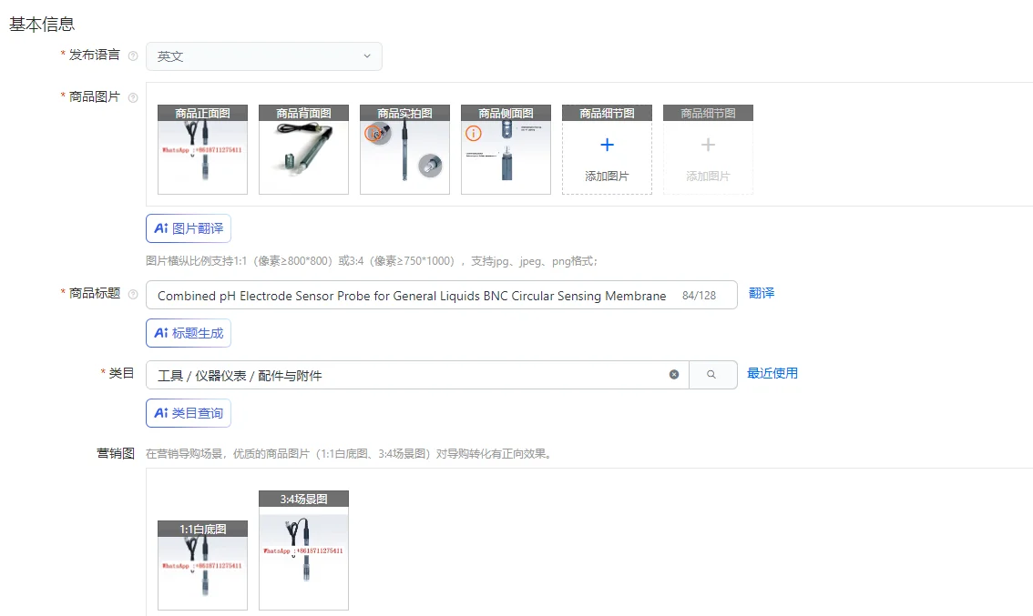Focus the 商品标题 title input field
The width and height of the screenshot is (1033, 616).
pos(442,295)
